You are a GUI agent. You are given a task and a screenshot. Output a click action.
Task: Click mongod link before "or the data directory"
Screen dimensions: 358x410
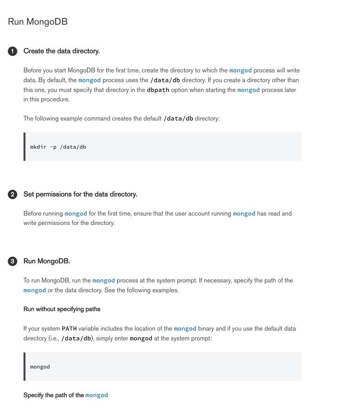point(35,290)
